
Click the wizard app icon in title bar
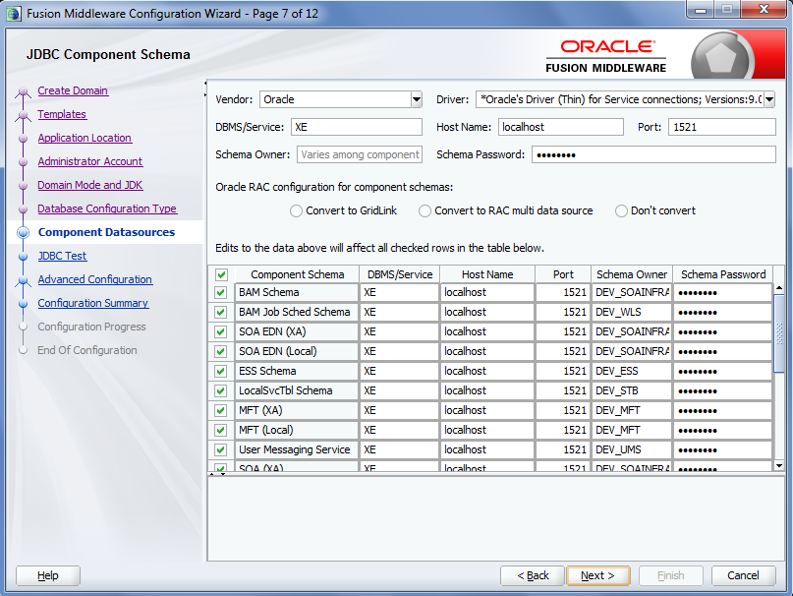14,13
